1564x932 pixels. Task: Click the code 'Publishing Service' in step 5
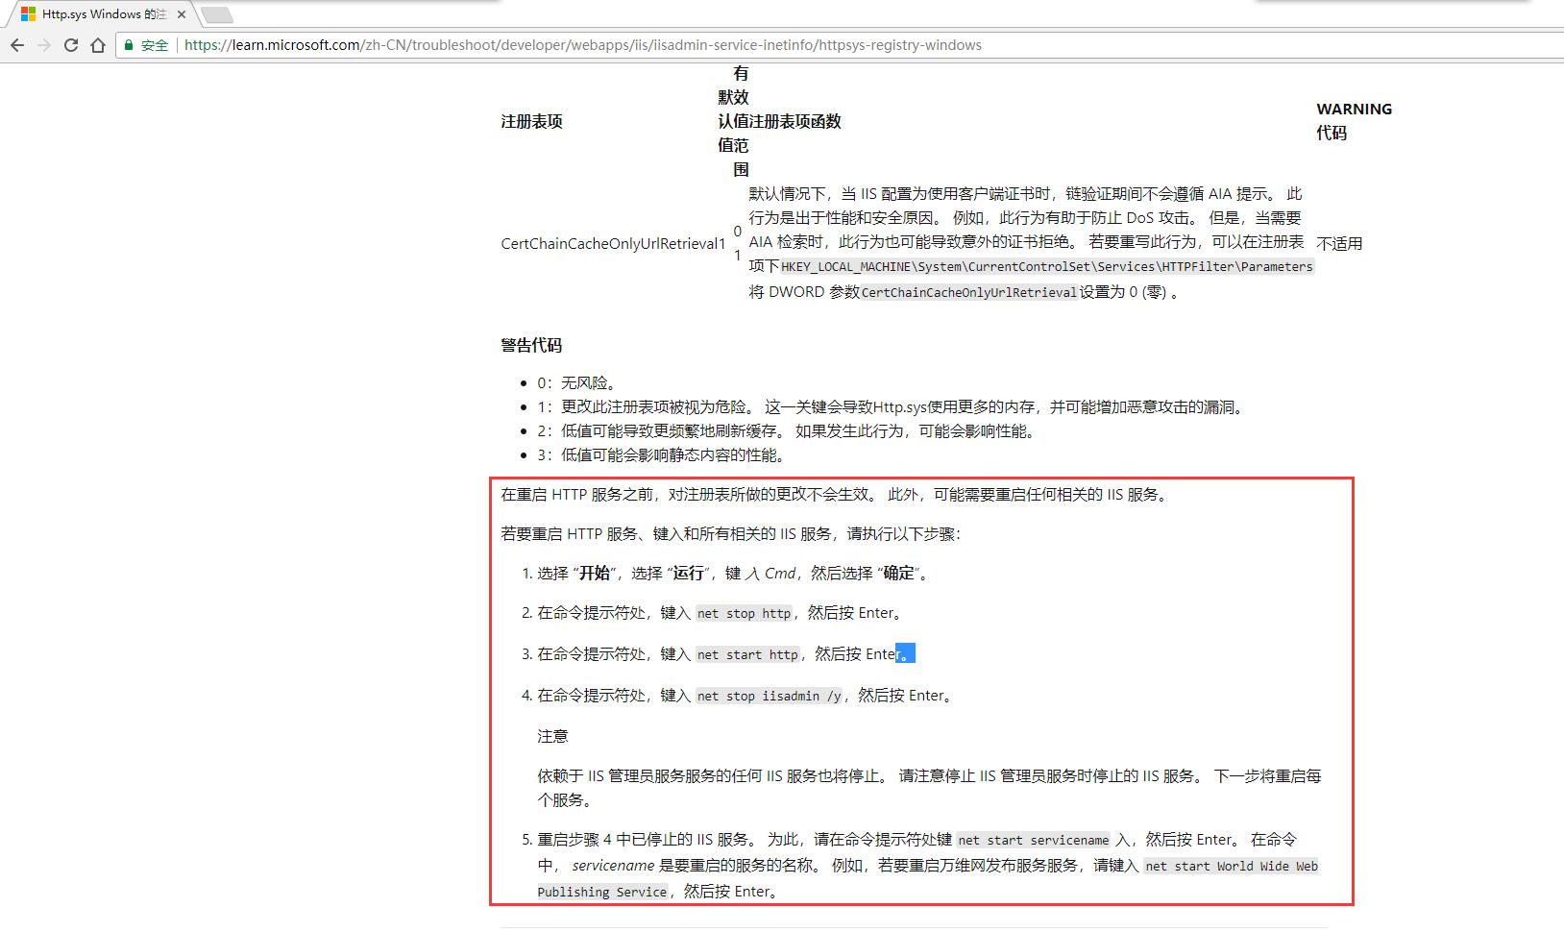[602, 892]
